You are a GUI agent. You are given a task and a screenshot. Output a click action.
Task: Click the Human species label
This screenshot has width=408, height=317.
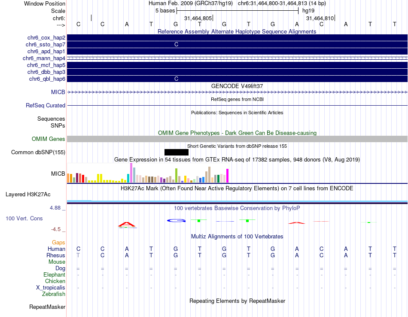point(56,249)
